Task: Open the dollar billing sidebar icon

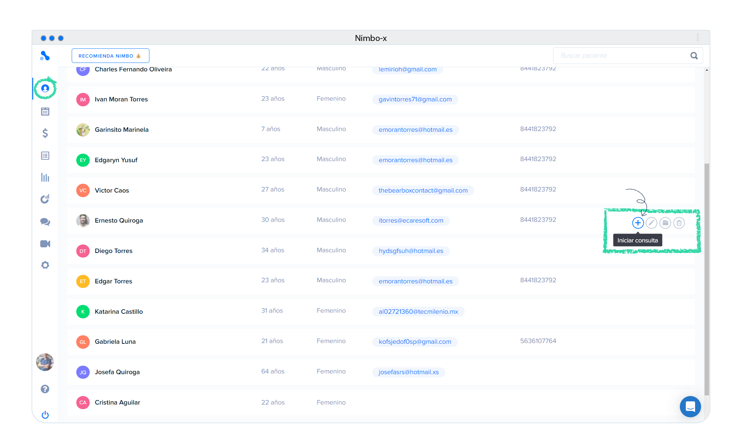Action: (45, 133)
